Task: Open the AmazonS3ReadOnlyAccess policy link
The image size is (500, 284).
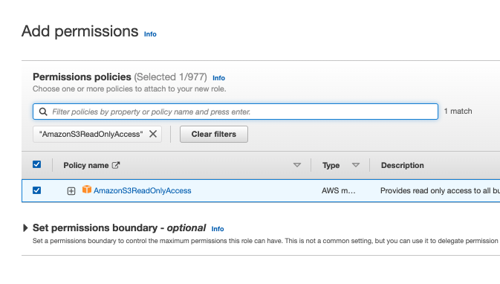Action: (x=142, y=191)
